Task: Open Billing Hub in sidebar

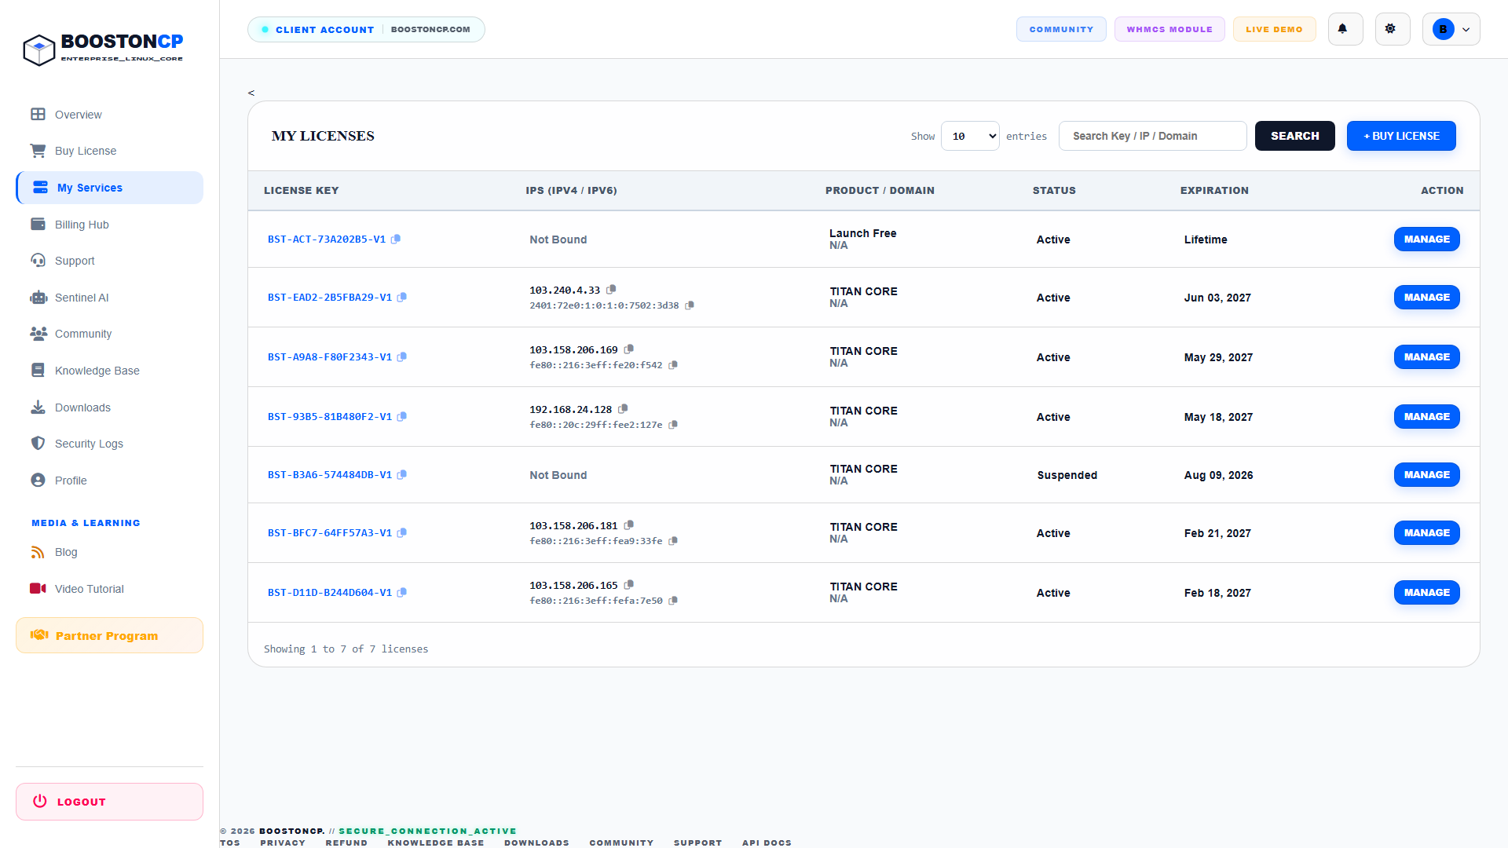Action: pos(109,225)
